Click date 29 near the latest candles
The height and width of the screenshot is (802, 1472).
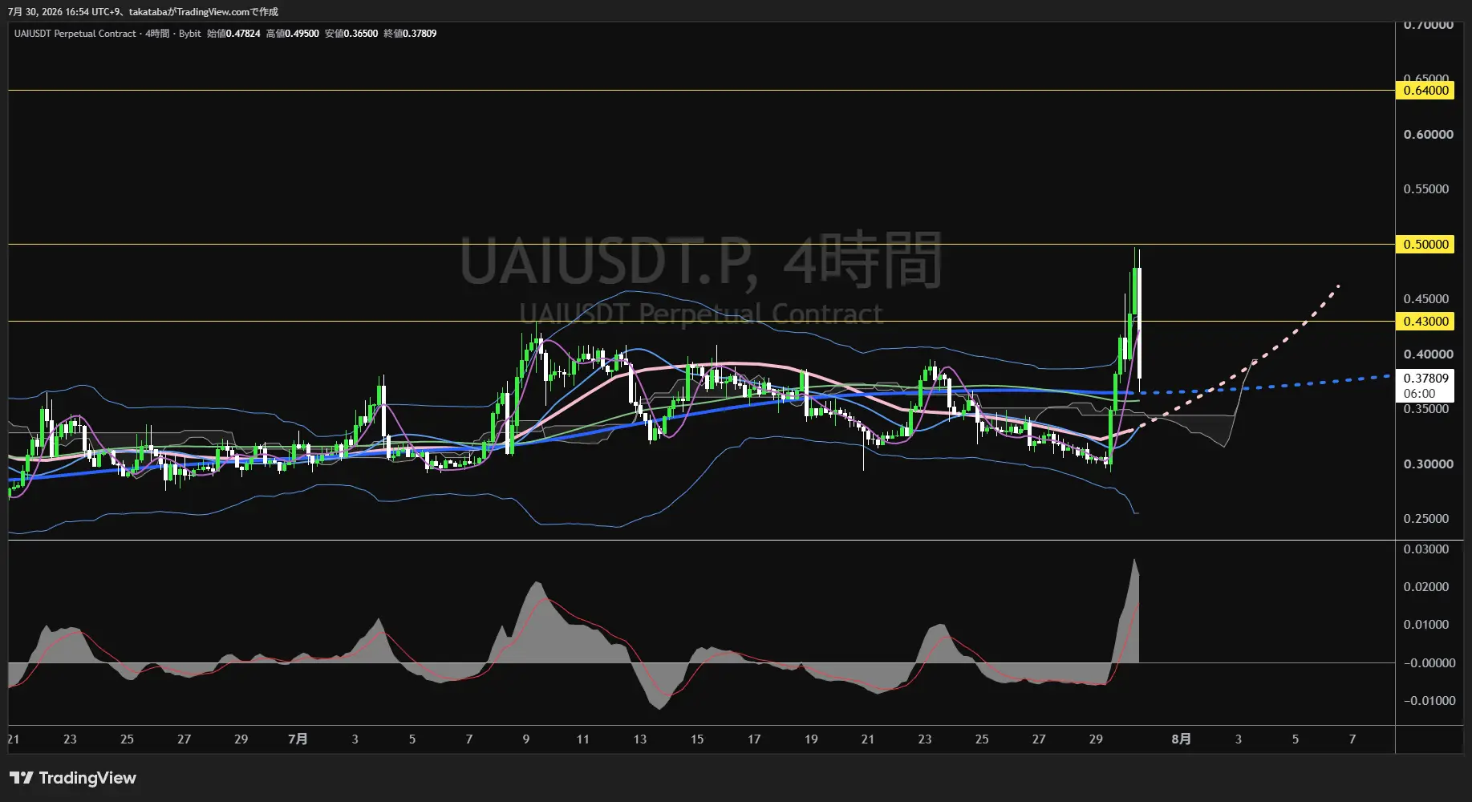[1096, 739]
